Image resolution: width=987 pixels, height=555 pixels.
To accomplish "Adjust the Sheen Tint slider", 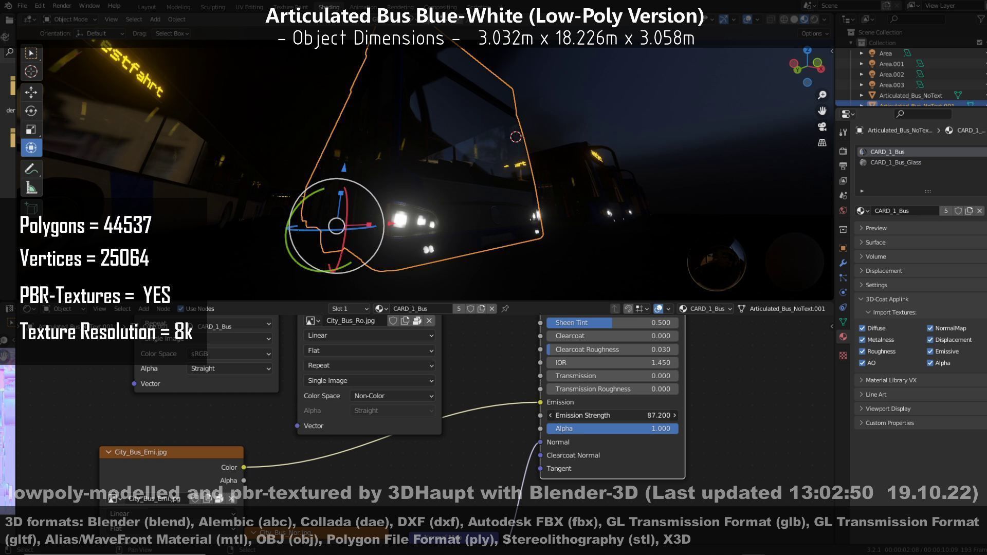I will click(612, 323).
